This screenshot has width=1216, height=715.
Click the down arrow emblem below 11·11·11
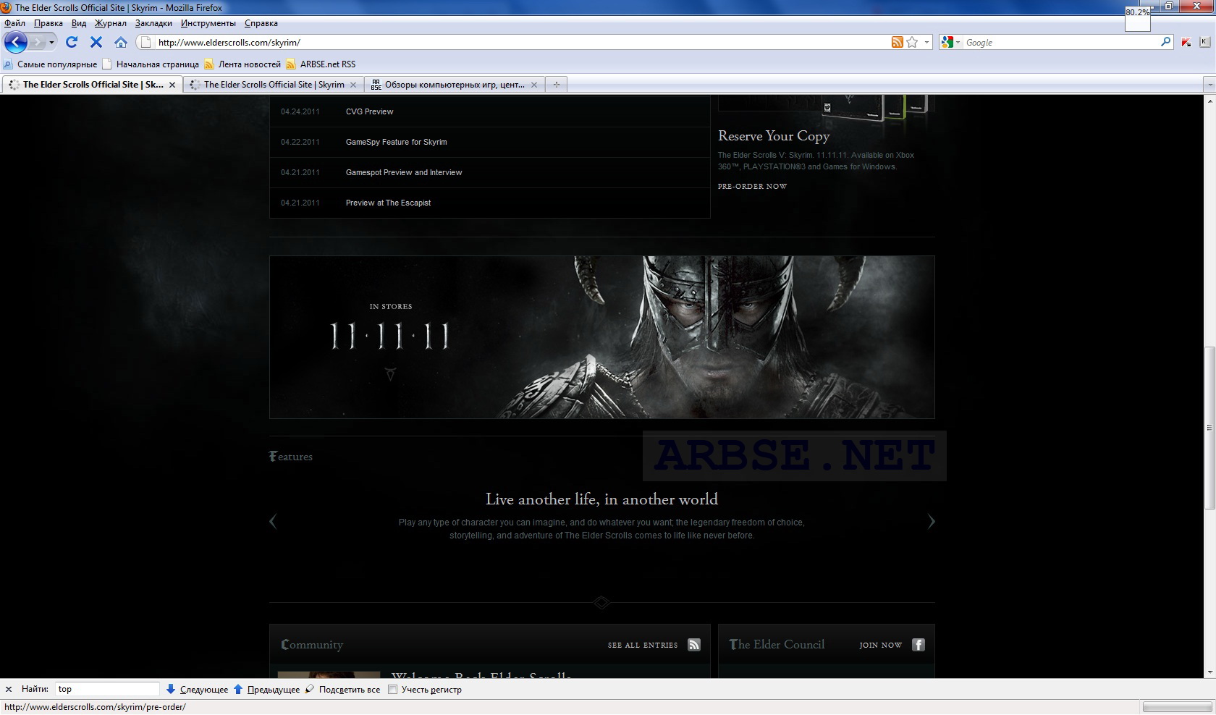pos(390,373)
